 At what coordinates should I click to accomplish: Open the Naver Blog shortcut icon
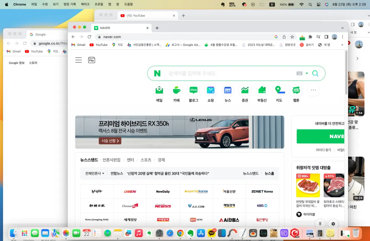pyautogui.click(x=194, y=90)
